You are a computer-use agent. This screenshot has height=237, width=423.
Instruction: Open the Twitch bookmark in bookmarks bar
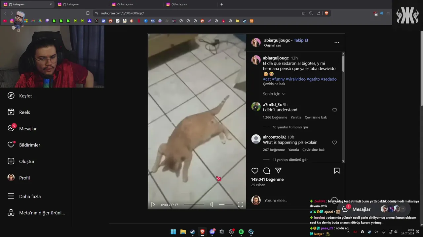pyautogui.click(x=47, y=21)
